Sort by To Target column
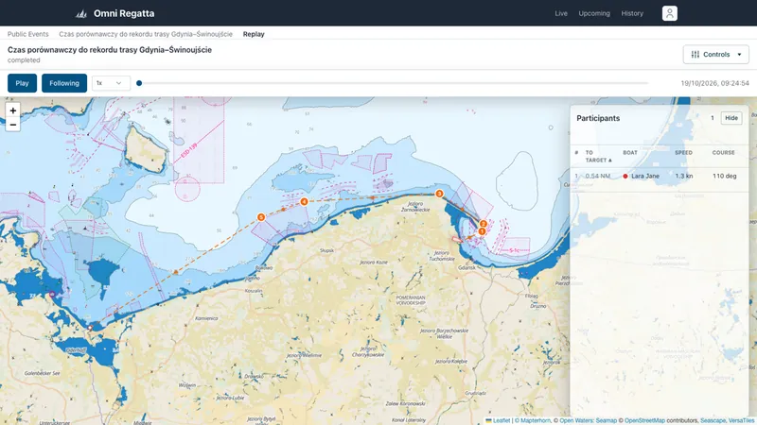 (598, 156)
